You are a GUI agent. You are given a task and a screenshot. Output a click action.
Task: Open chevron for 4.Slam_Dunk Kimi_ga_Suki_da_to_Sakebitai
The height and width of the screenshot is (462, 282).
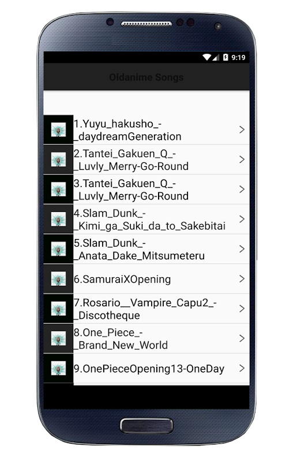click(242, 219)
